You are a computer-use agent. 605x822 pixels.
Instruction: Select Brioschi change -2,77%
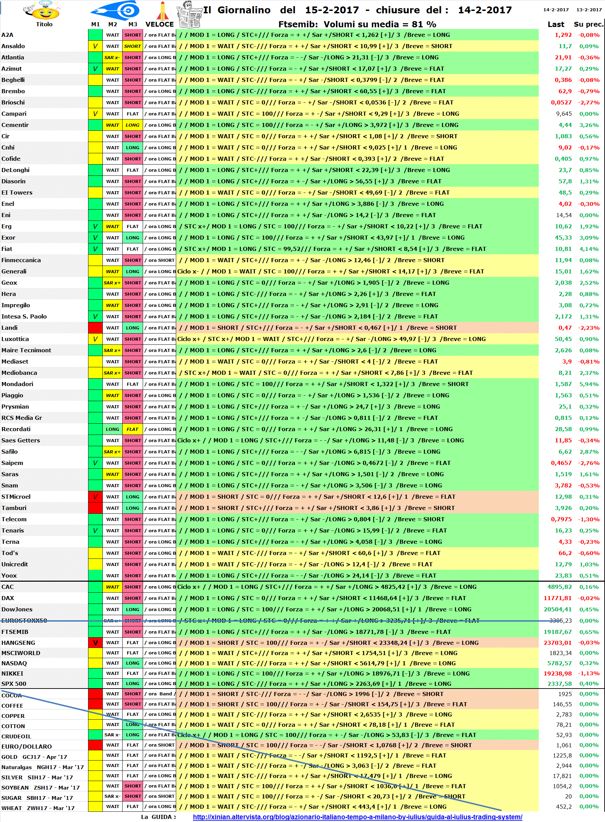click(589, 102)
